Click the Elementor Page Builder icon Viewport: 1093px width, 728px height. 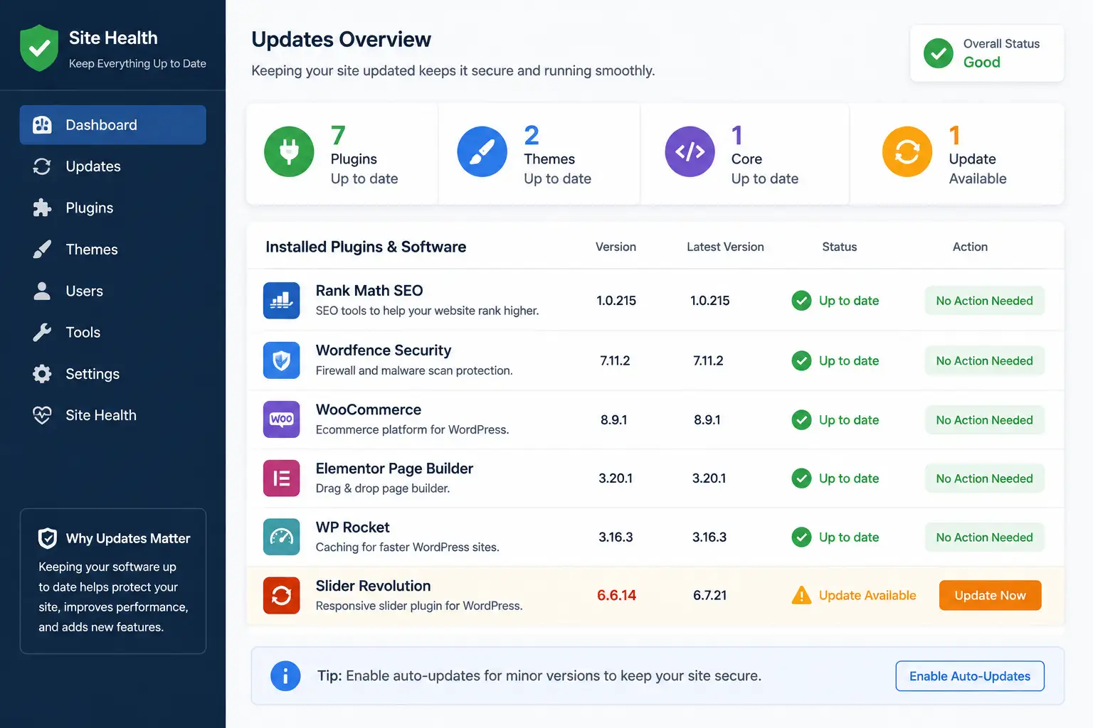[281, 478]
